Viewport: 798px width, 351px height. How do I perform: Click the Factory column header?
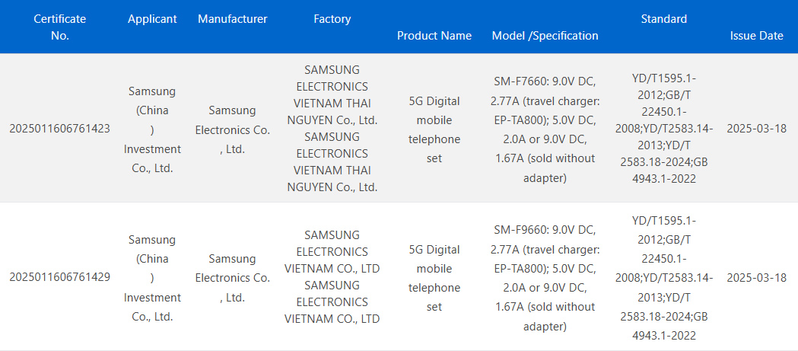pos(332,19)
